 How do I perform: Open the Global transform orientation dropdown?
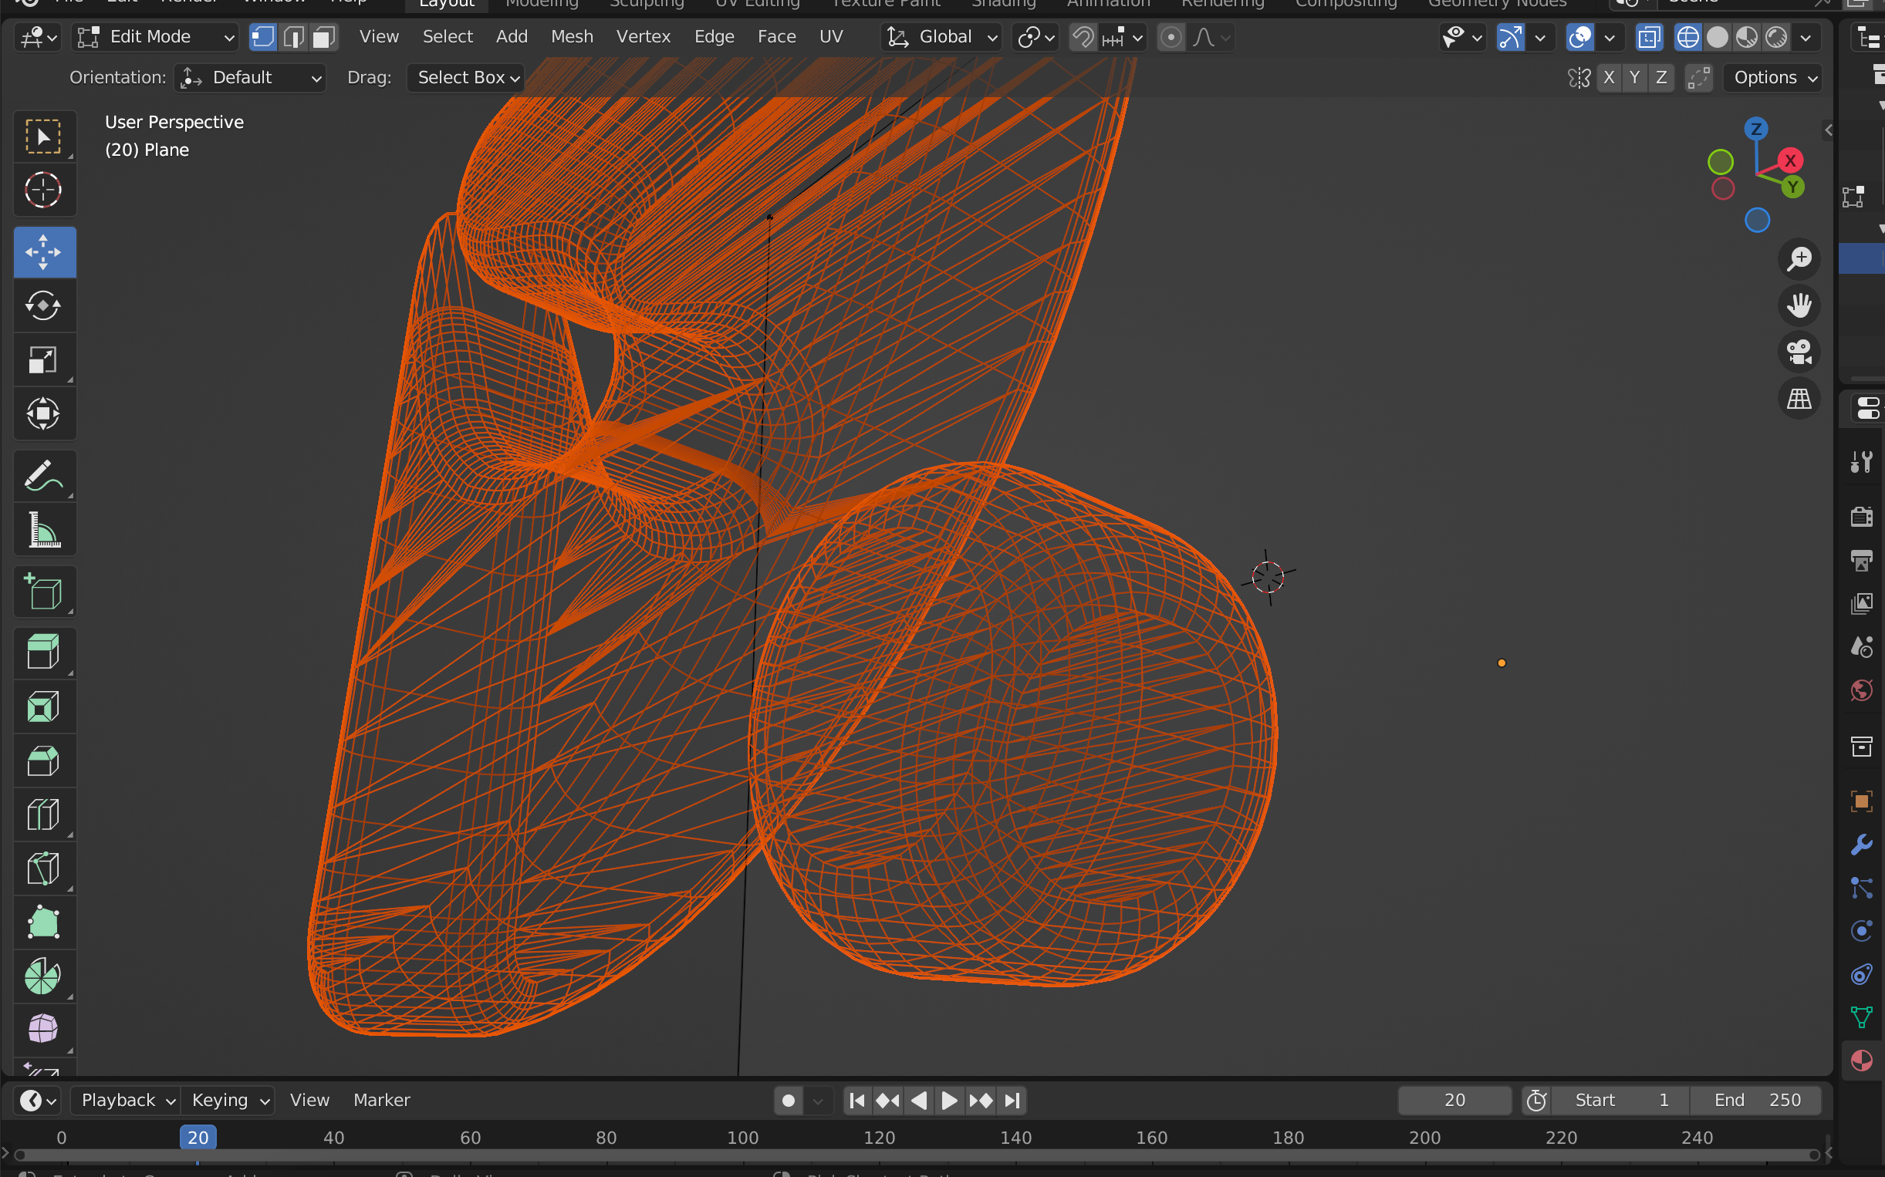pos(941,36)
